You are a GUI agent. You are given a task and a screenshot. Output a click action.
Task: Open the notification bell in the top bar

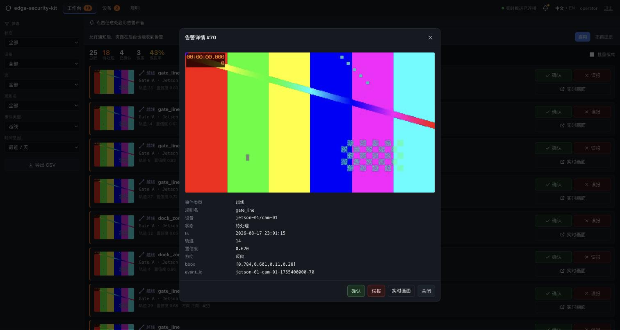click(545, 8)
